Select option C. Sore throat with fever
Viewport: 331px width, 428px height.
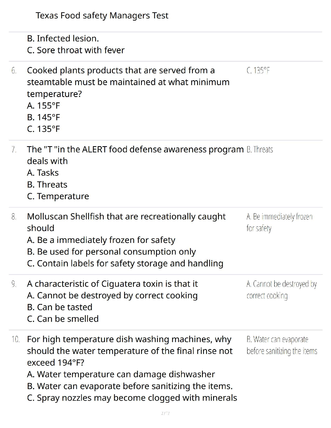click(x=76, y=50)
